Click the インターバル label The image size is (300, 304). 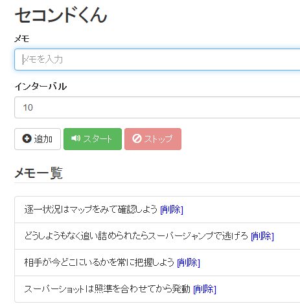(x=41, y=87)
